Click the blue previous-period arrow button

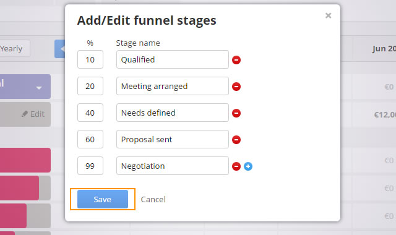coord(60,49)
